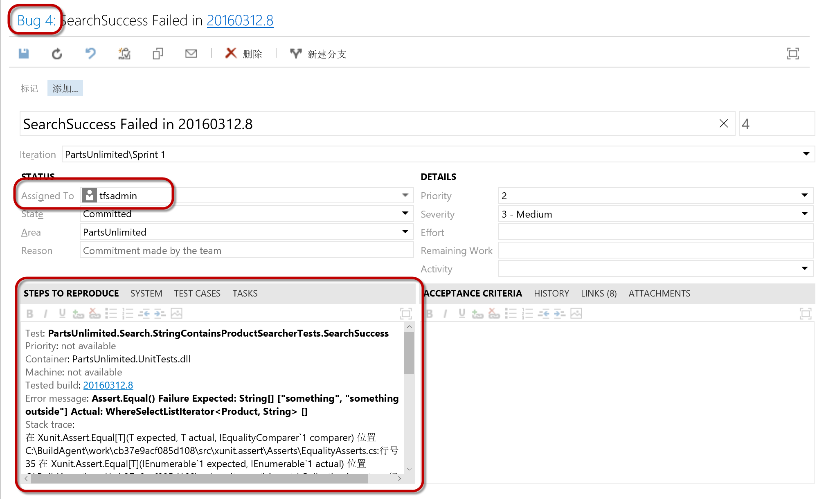Apply underline in Acceptance Criteria editor
The height and width of the screenshot is (499, 817).
coord(461,314)
